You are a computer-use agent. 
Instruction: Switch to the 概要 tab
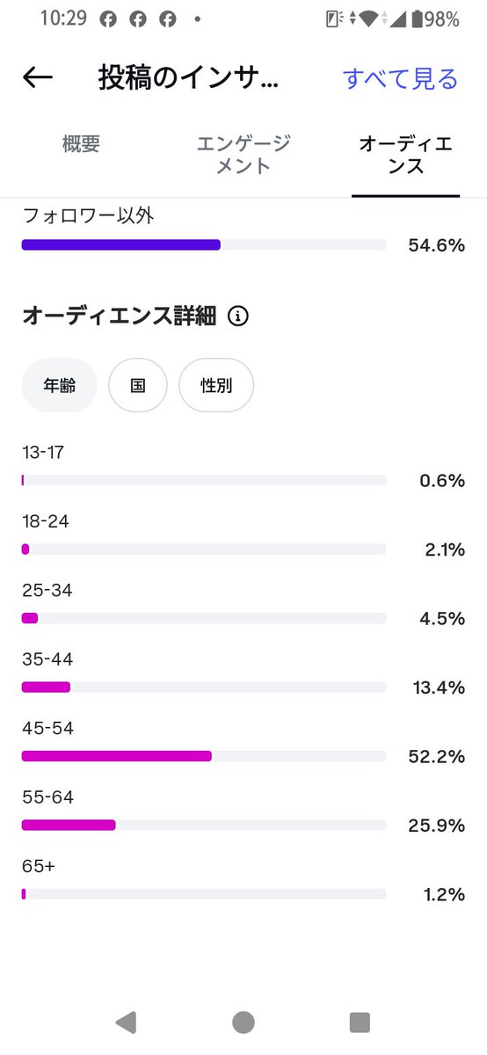click(x=81, y=145)
